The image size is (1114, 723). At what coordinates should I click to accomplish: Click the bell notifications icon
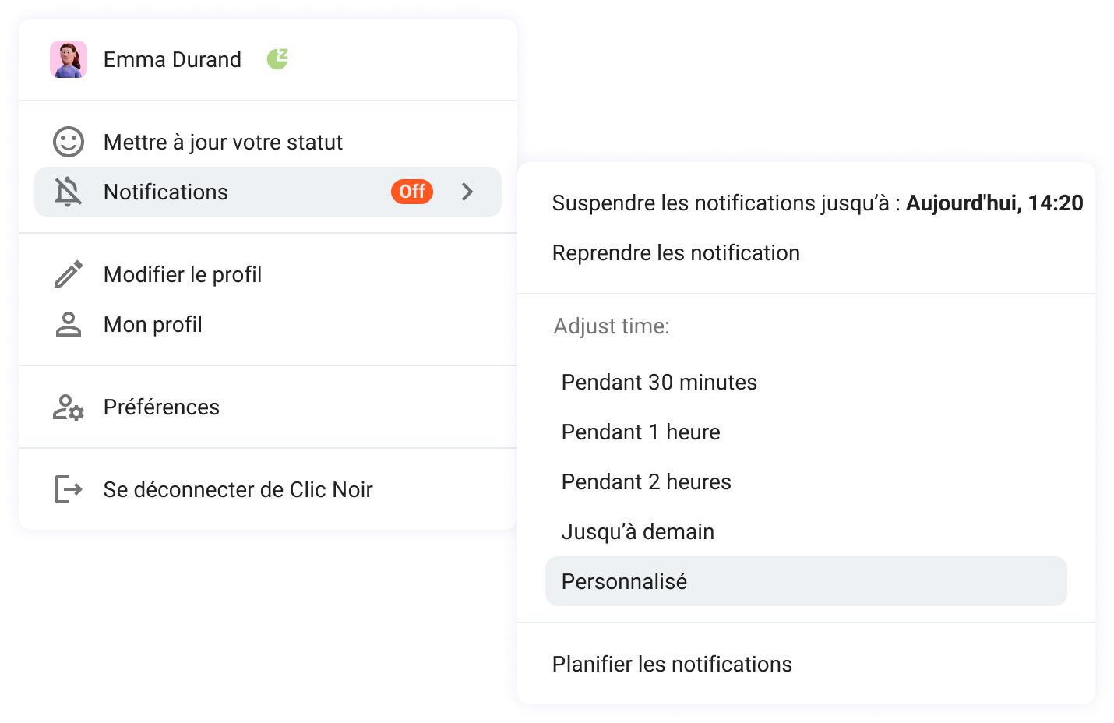69,192
